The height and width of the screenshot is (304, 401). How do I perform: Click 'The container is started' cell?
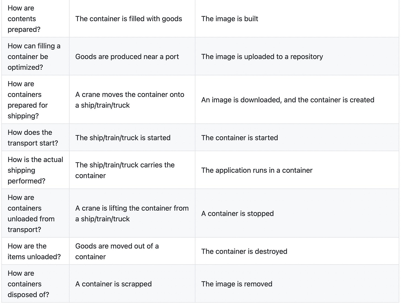click(x=297, y=137)
